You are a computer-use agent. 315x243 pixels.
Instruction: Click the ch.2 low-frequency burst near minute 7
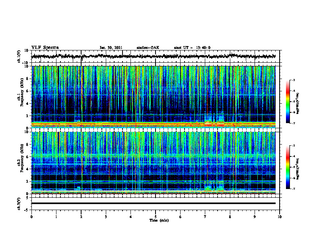[x=214, y=187]
